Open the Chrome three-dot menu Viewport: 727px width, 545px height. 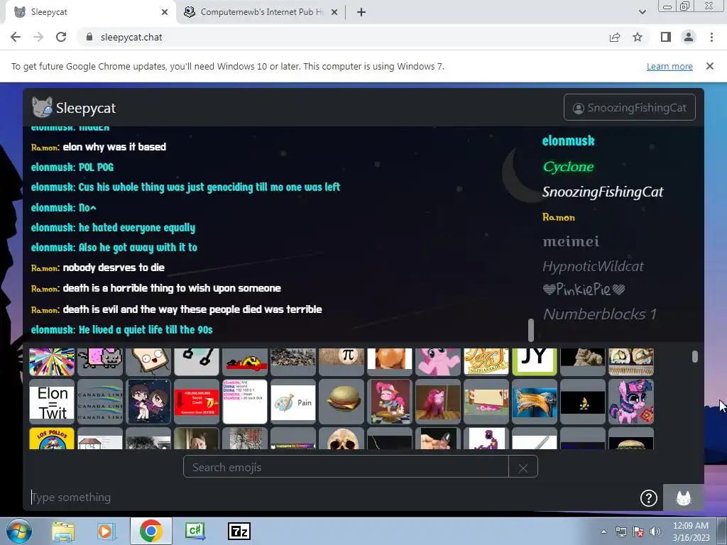pos(711,37)
